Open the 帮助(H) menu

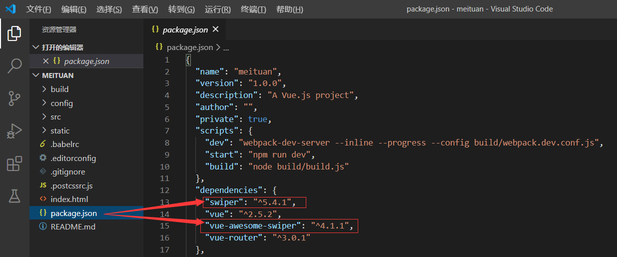tap(289, 9)
